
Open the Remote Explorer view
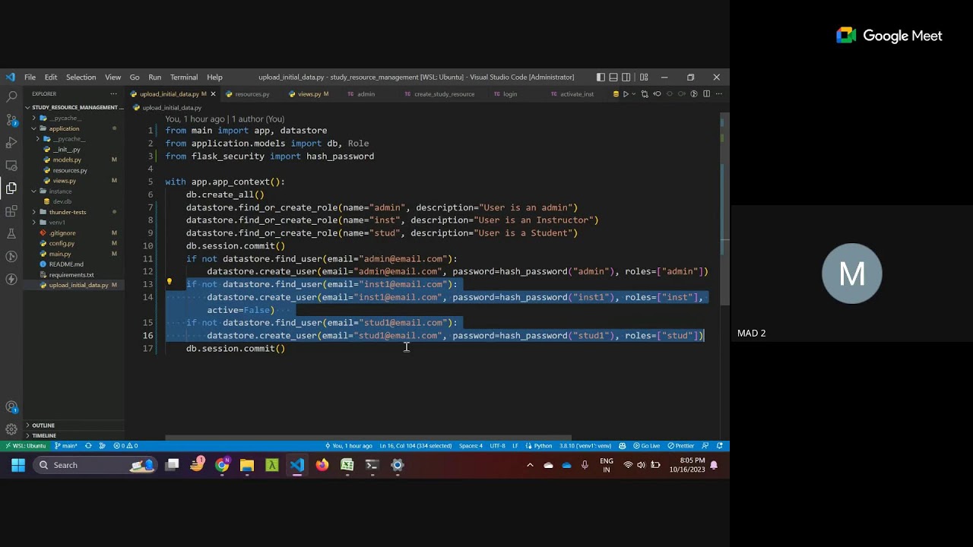(11, 166)
